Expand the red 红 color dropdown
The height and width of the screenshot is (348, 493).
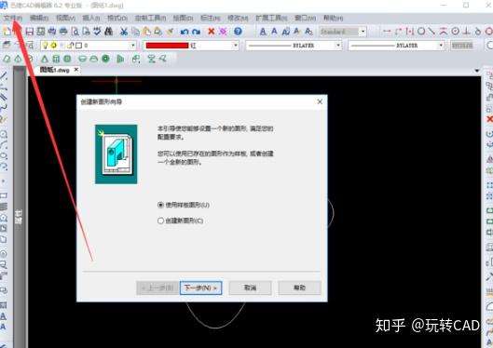[236, 46]
